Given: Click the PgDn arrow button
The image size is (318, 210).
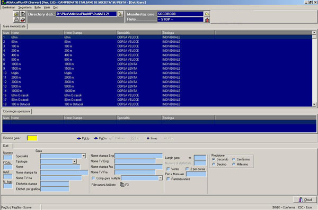Looking at the screenshot, I should 100,138.
